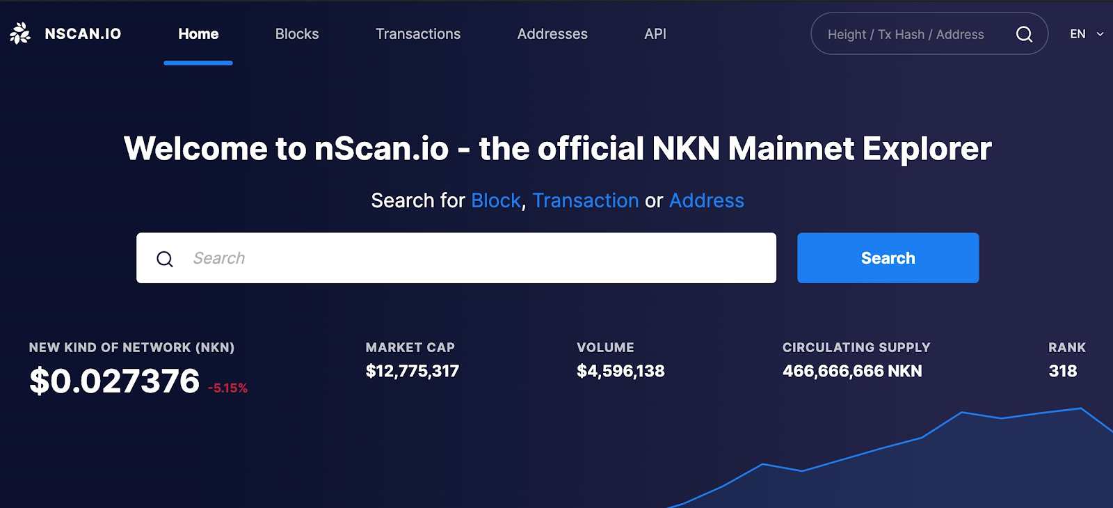Image resolution: width=1113 pixels, height=508 pixels.
Task: Click the NEW KIND OF NETWORK (NKN) label
Action: tap(132, 347)
